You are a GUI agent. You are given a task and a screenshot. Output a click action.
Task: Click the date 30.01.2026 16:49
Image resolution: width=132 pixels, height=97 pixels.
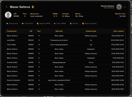click(x=117, y=71)
